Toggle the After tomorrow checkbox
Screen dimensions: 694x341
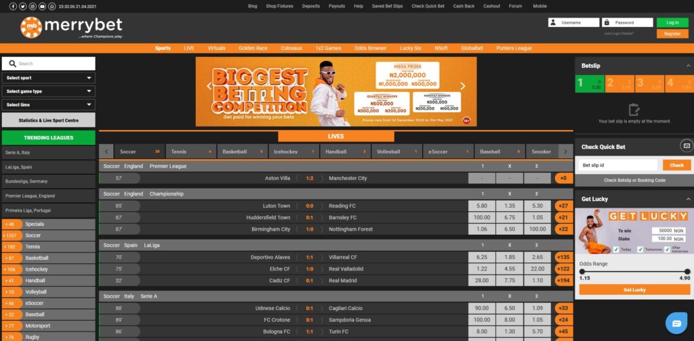[x=667, y=250]
